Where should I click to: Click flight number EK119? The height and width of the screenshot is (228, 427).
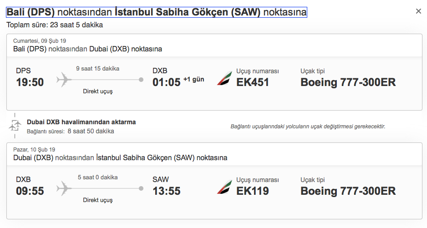[253, 191]
